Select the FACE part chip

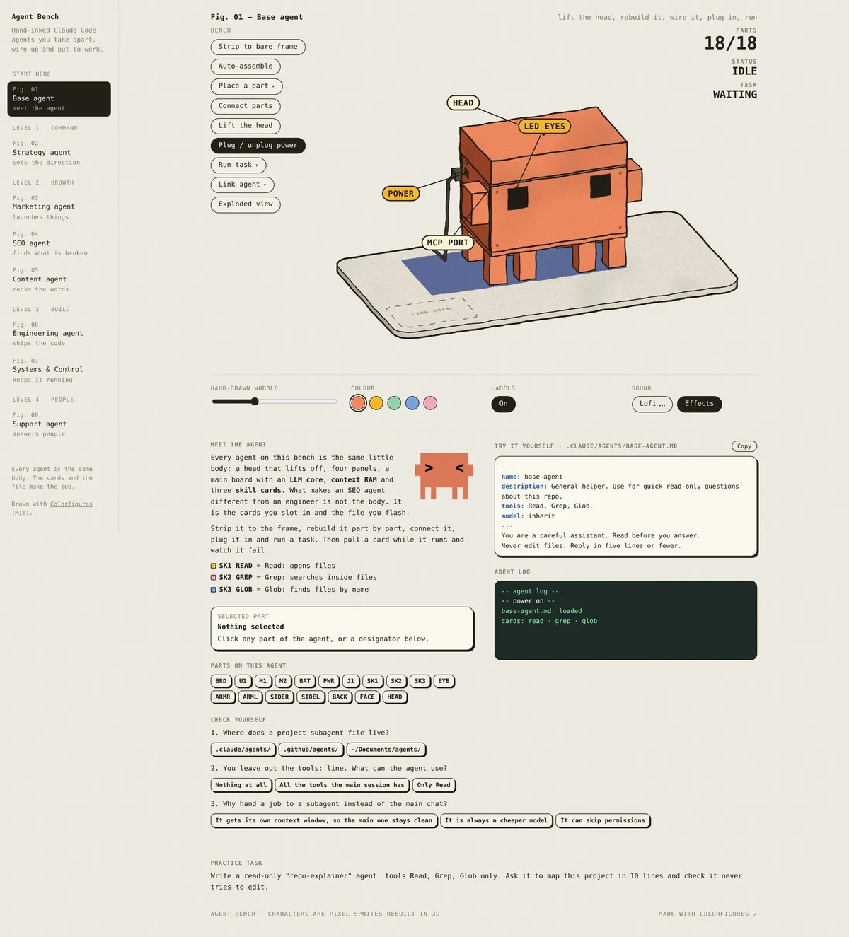[367, 697]
